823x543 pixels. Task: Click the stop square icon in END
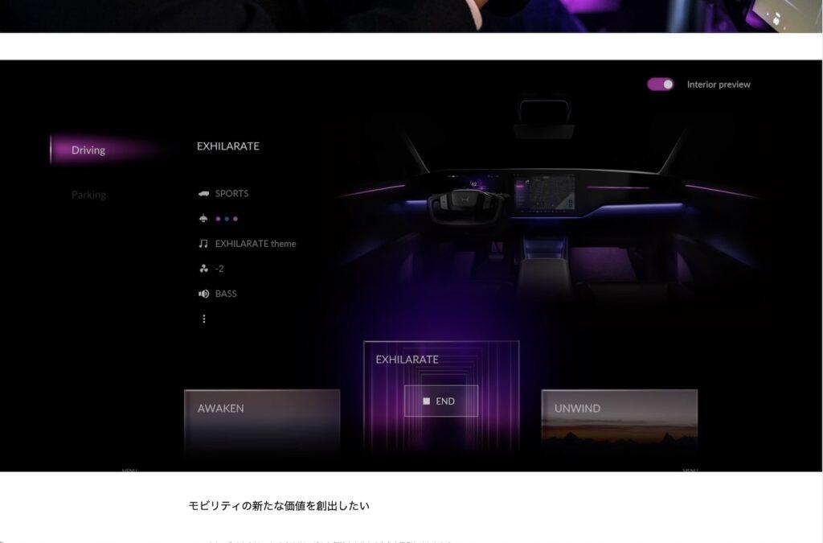(x=427, y=401)
